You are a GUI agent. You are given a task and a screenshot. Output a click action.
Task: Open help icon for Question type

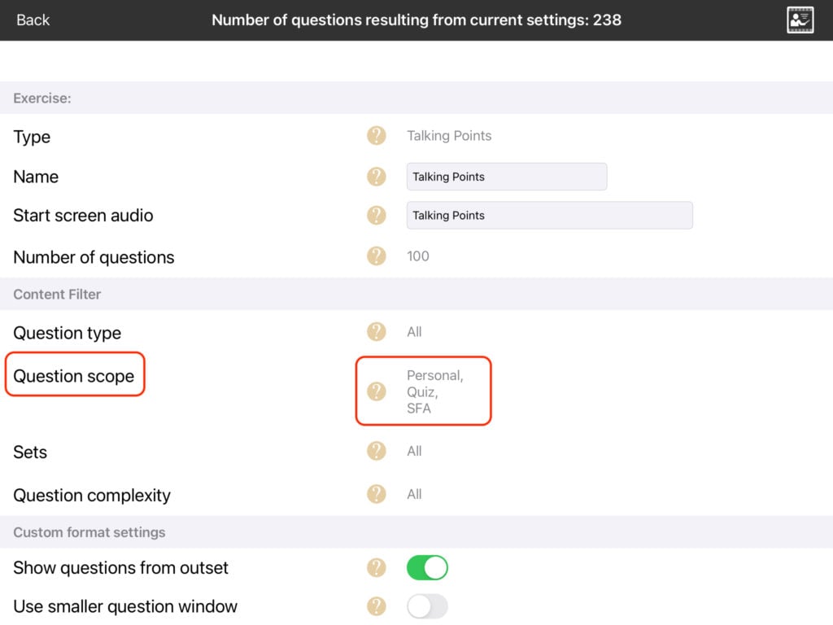tap(376, 332)
